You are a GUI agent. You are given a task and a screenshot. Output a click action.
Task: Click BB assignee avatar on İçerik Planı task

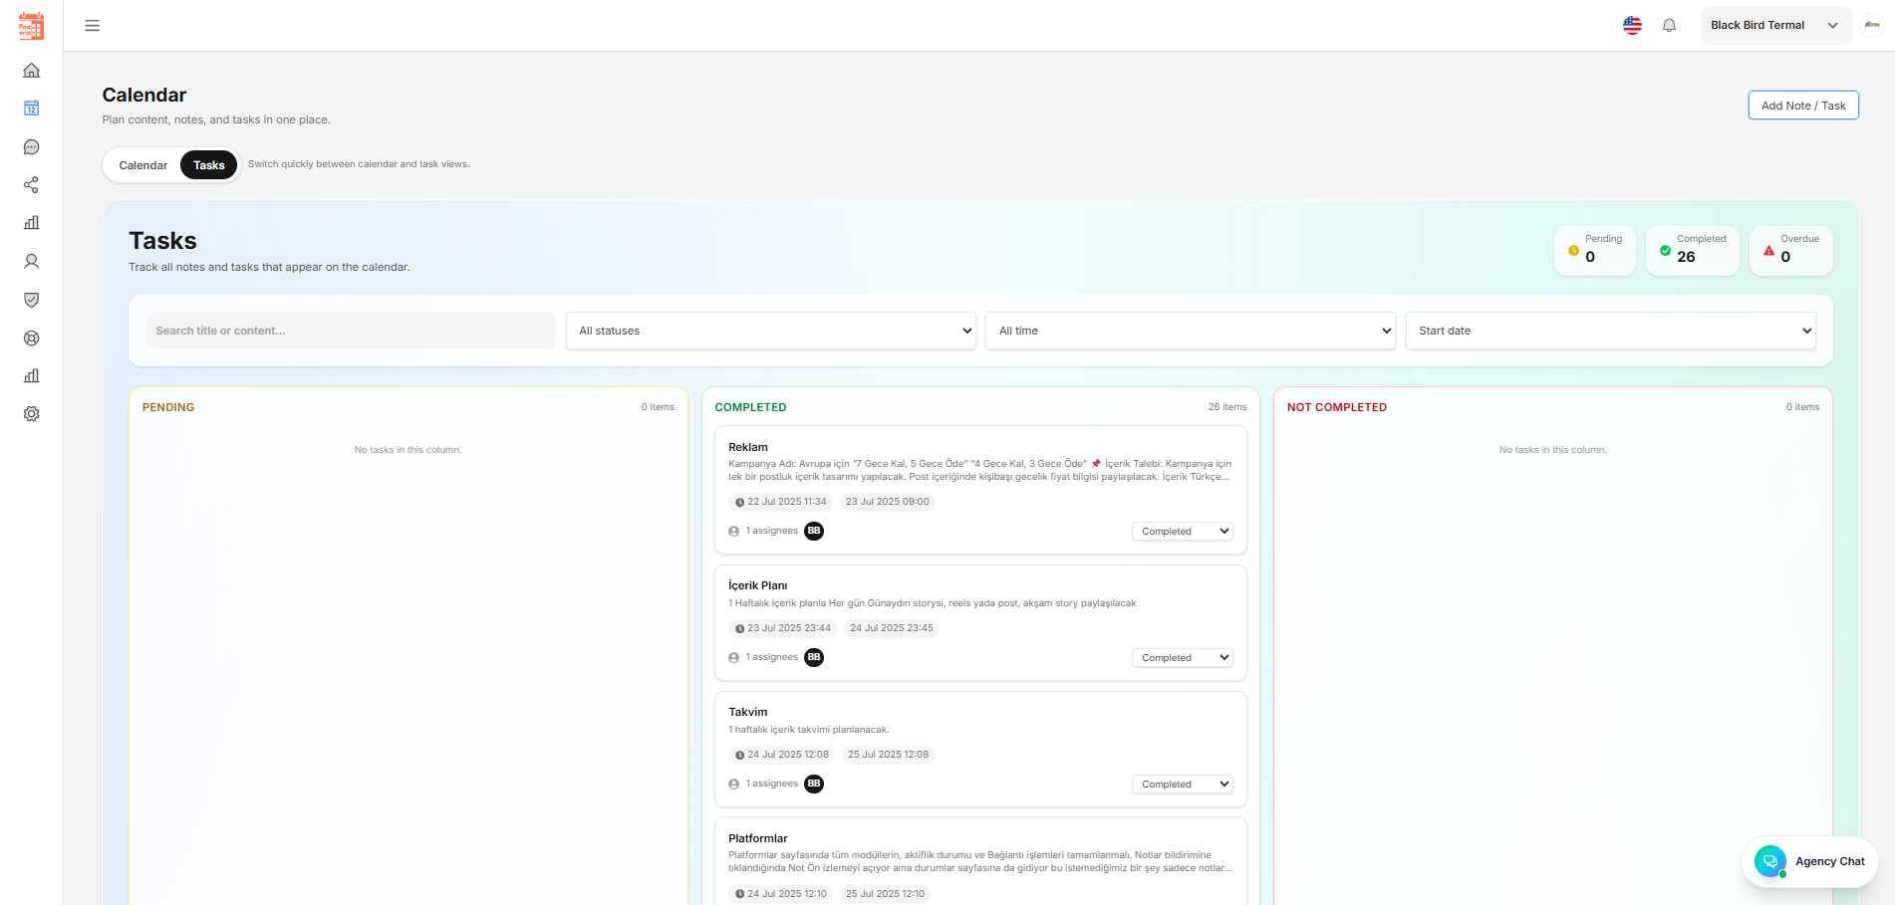click(814, 657)
